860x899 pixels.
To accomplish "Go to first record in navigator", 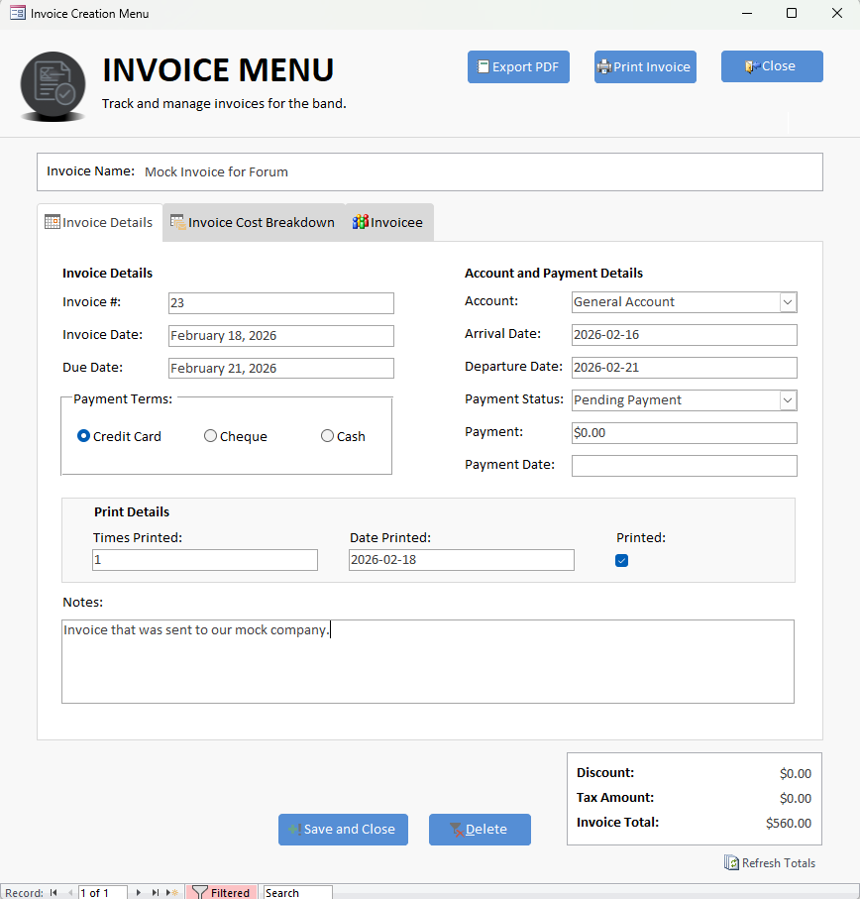I will point(54,893).
